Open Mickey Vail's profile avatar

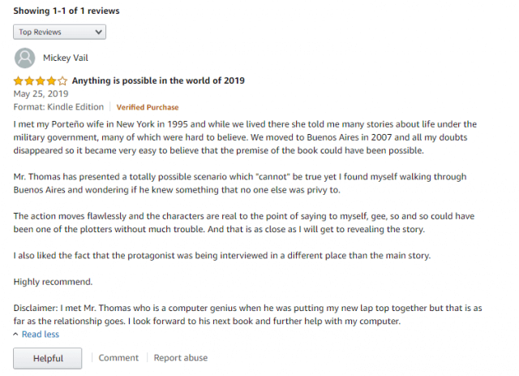[25, 58]
